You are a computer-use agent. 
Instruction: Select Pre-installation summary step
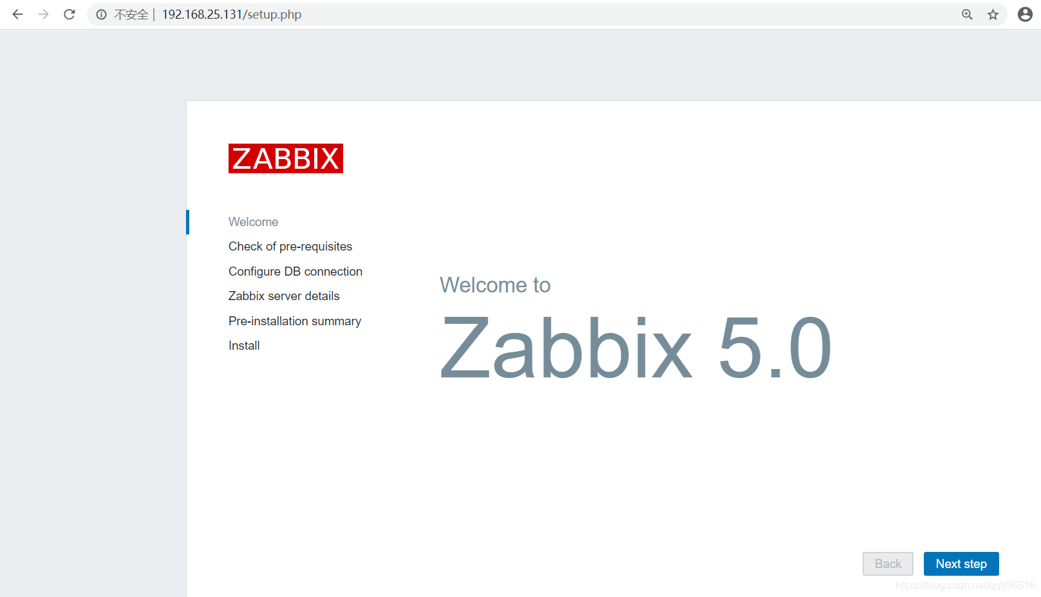pyautogui.click(x=295, y=321)
